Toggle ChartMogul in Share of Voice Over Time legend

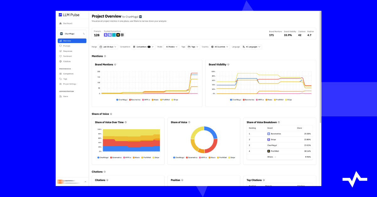point(103,157)
